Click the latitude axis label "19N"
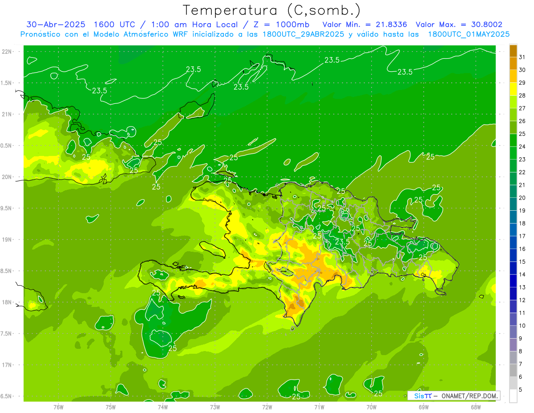 [8, 240]
